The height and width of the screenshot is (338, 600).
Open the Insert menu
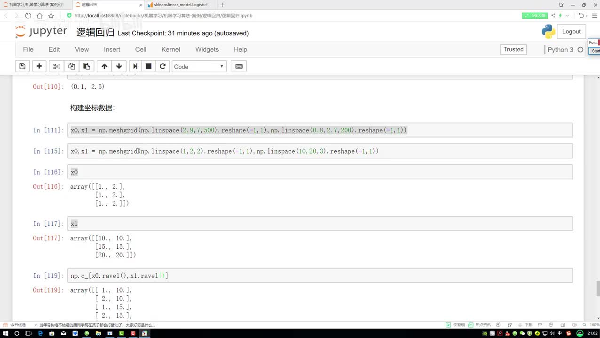tap(112, 49)
